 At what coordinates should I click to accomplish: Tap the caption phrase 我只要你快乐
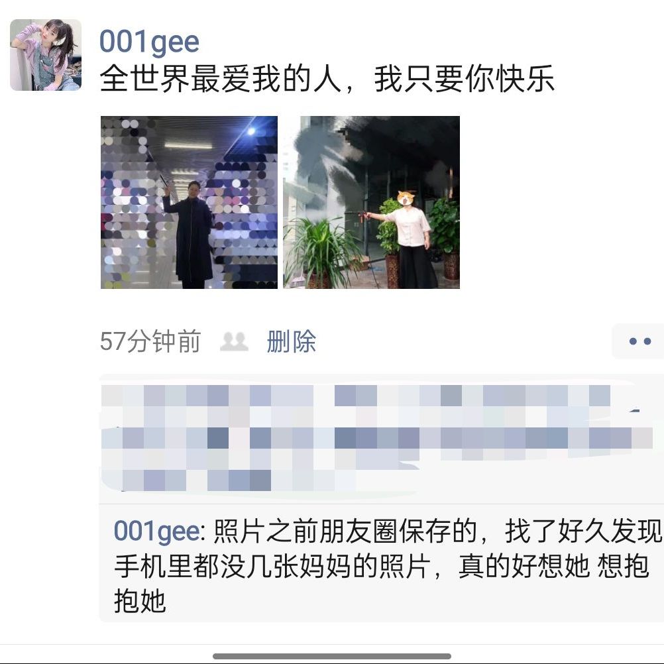[x=464, y=79]
